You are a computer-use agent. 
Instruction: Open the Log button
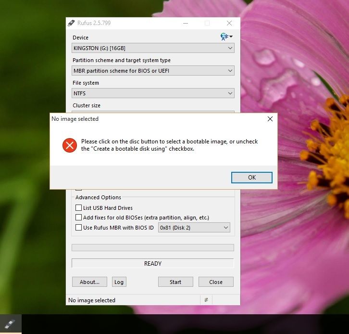click(x=119, y=282)
